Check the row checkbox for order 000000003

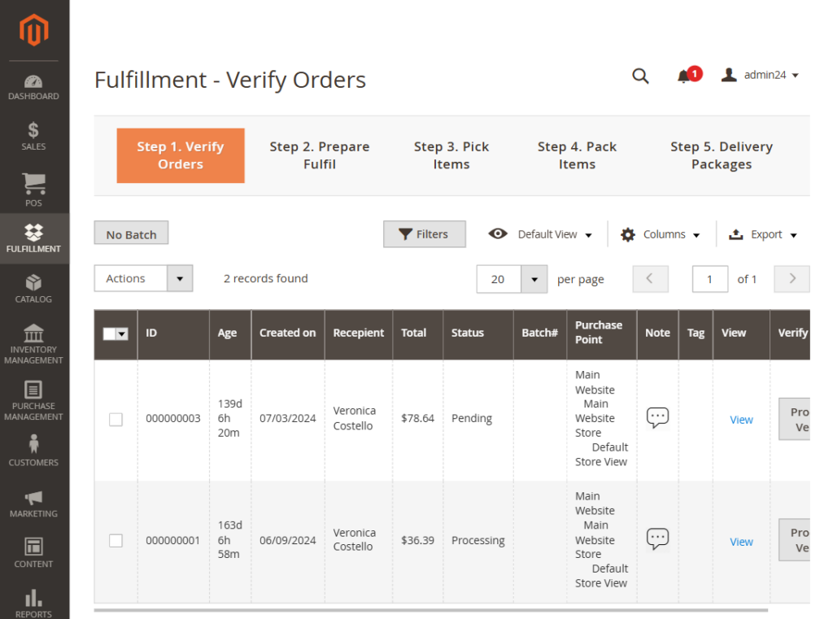click(116, 419)
